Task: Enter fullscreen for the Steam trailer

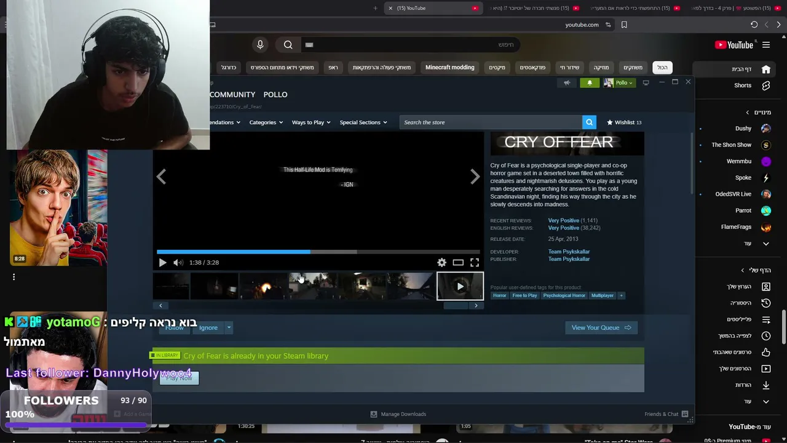Action: point(475,263)
